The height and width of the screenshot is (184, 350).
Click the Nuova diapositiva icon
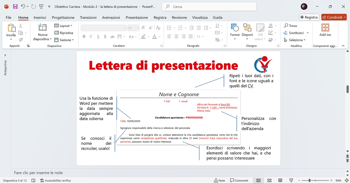coord(42,28)
